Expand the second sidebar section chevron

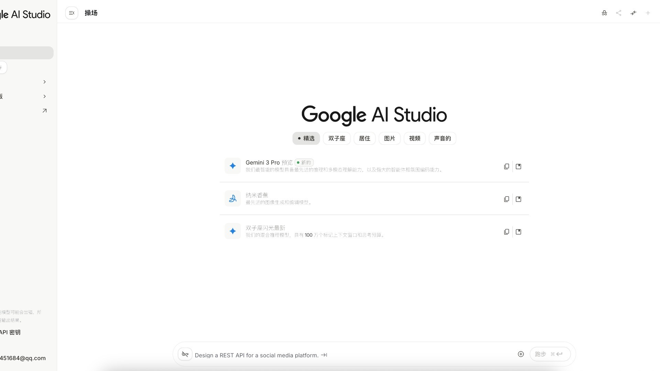pyautogui.click(x=44, y=97)
